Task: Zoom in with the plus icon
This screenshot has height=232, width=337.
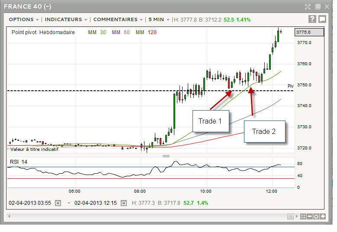Action: coord(323,216)
